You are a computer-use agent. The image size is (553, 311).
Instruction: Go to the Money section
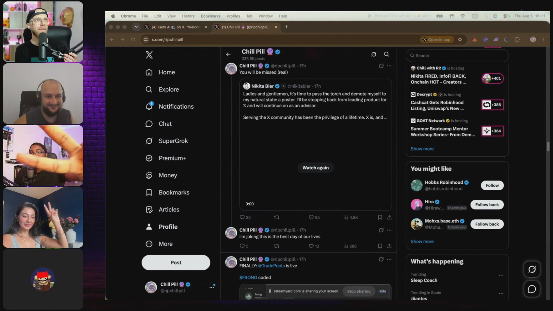pyautogui.click(x=161, y=175)
